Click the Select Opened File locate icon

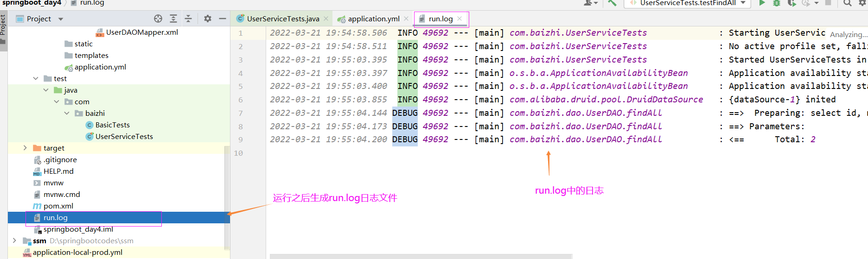tap(158, 19)
